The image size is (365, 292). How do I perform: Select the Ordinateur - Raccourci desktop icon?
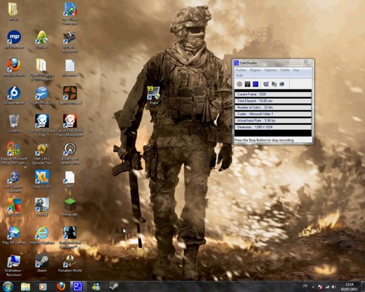click(x=14, y=266)
